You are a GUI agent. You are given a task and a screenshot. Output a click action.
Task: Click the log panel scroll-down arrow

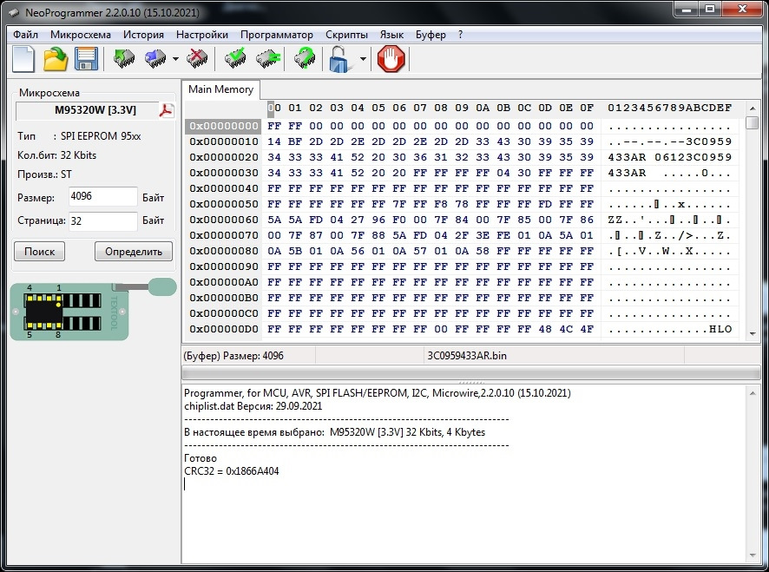[x=753, y=556]
